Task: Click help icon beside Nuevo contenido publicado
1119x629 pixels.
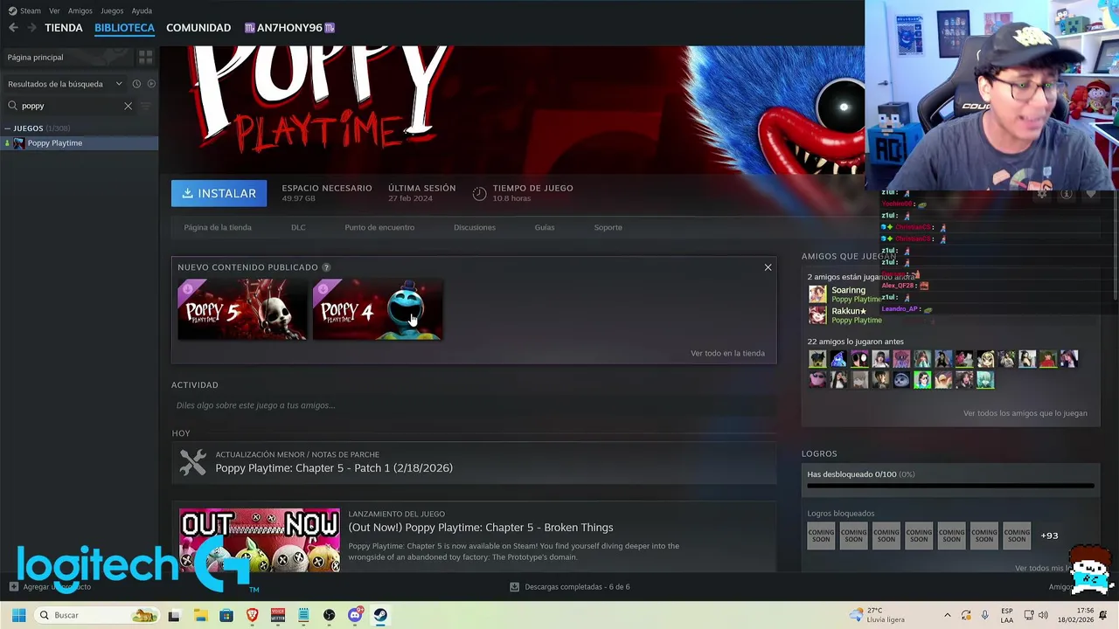Action: point(326,267)
